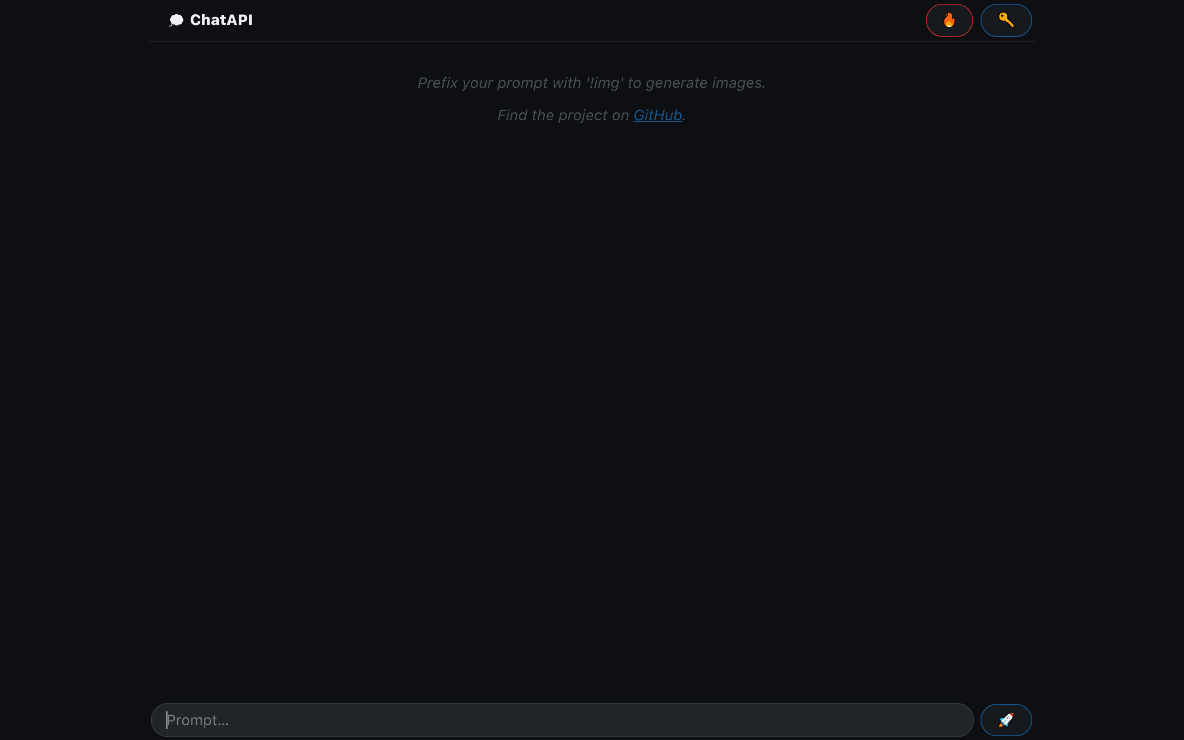Send the prompt with the rocket button
Viewport: 1184px width, 740px height.
[1006, 720]
